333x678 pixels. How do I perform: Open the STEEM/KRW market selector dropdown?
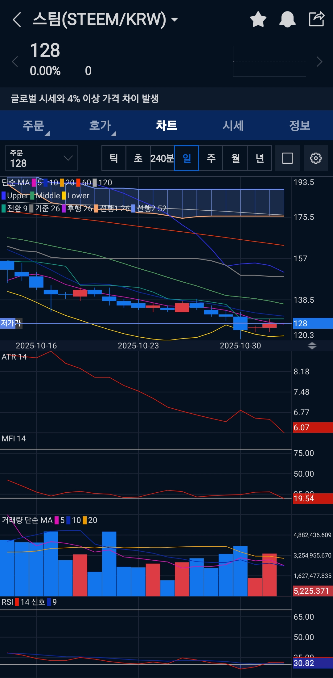(105, 19)
